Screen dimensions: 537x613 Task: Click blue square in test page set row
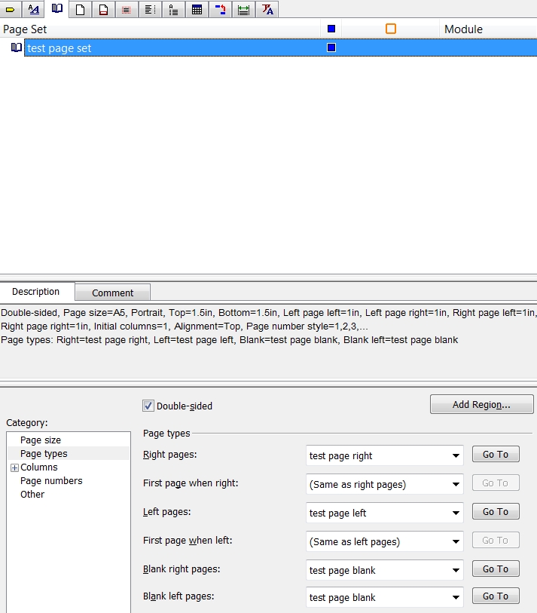click(331, 48)
